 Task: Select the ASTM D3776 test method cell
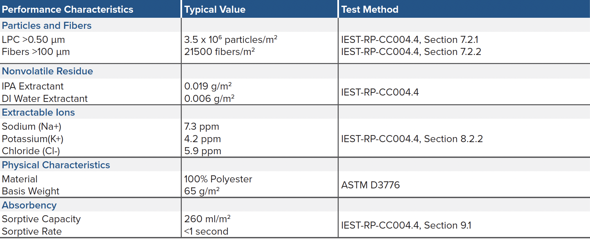coord(370,185)
